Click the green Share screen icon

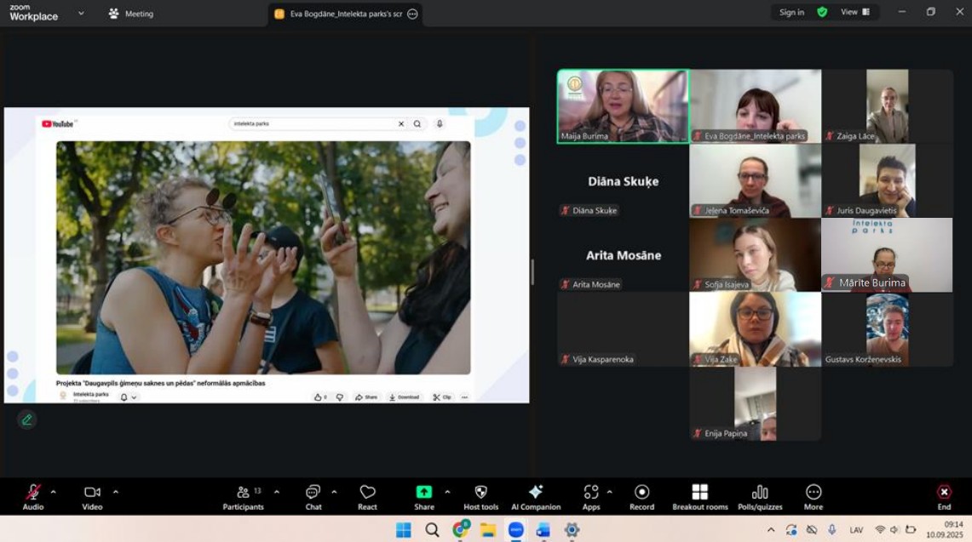pyautogui.click(x=423, y=493)
